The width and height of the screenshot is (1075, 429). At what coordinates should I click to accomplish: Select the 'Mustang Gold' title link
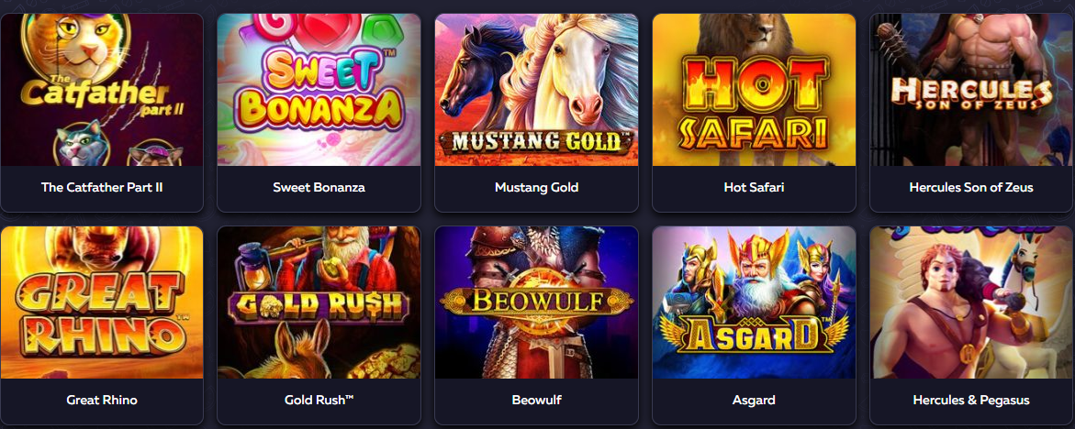tap(537, 187)
